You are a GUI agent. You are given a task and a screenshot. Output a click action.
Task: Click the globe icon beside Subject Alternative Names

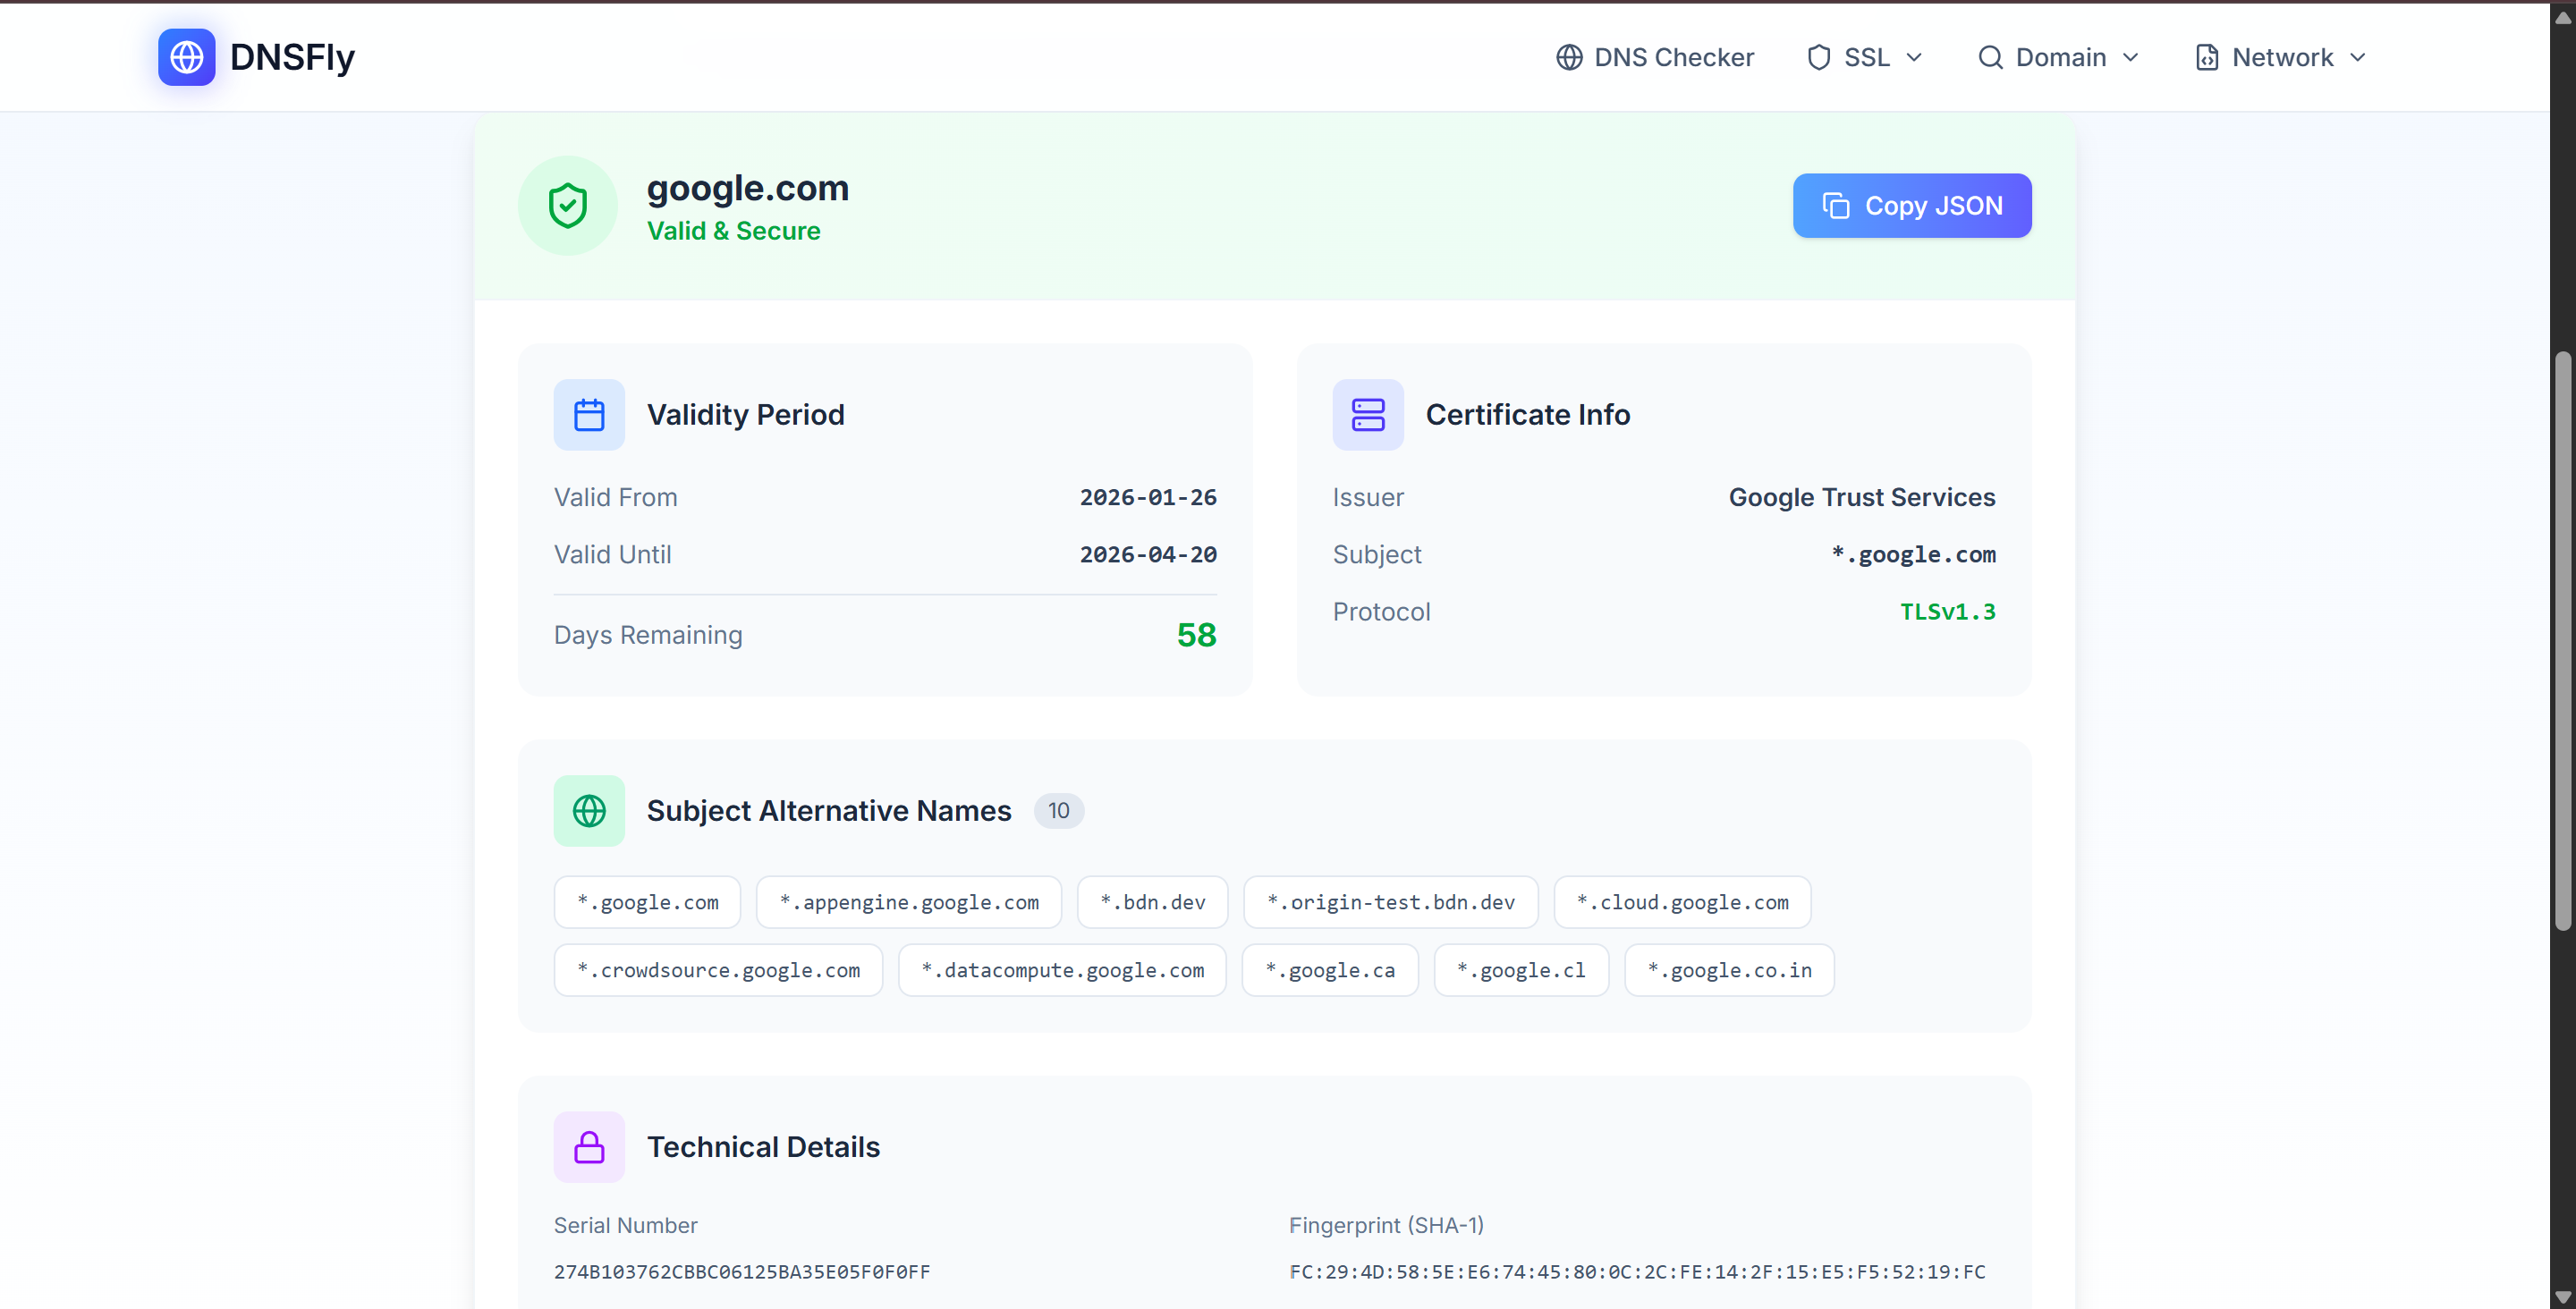(x=589, y=811)
